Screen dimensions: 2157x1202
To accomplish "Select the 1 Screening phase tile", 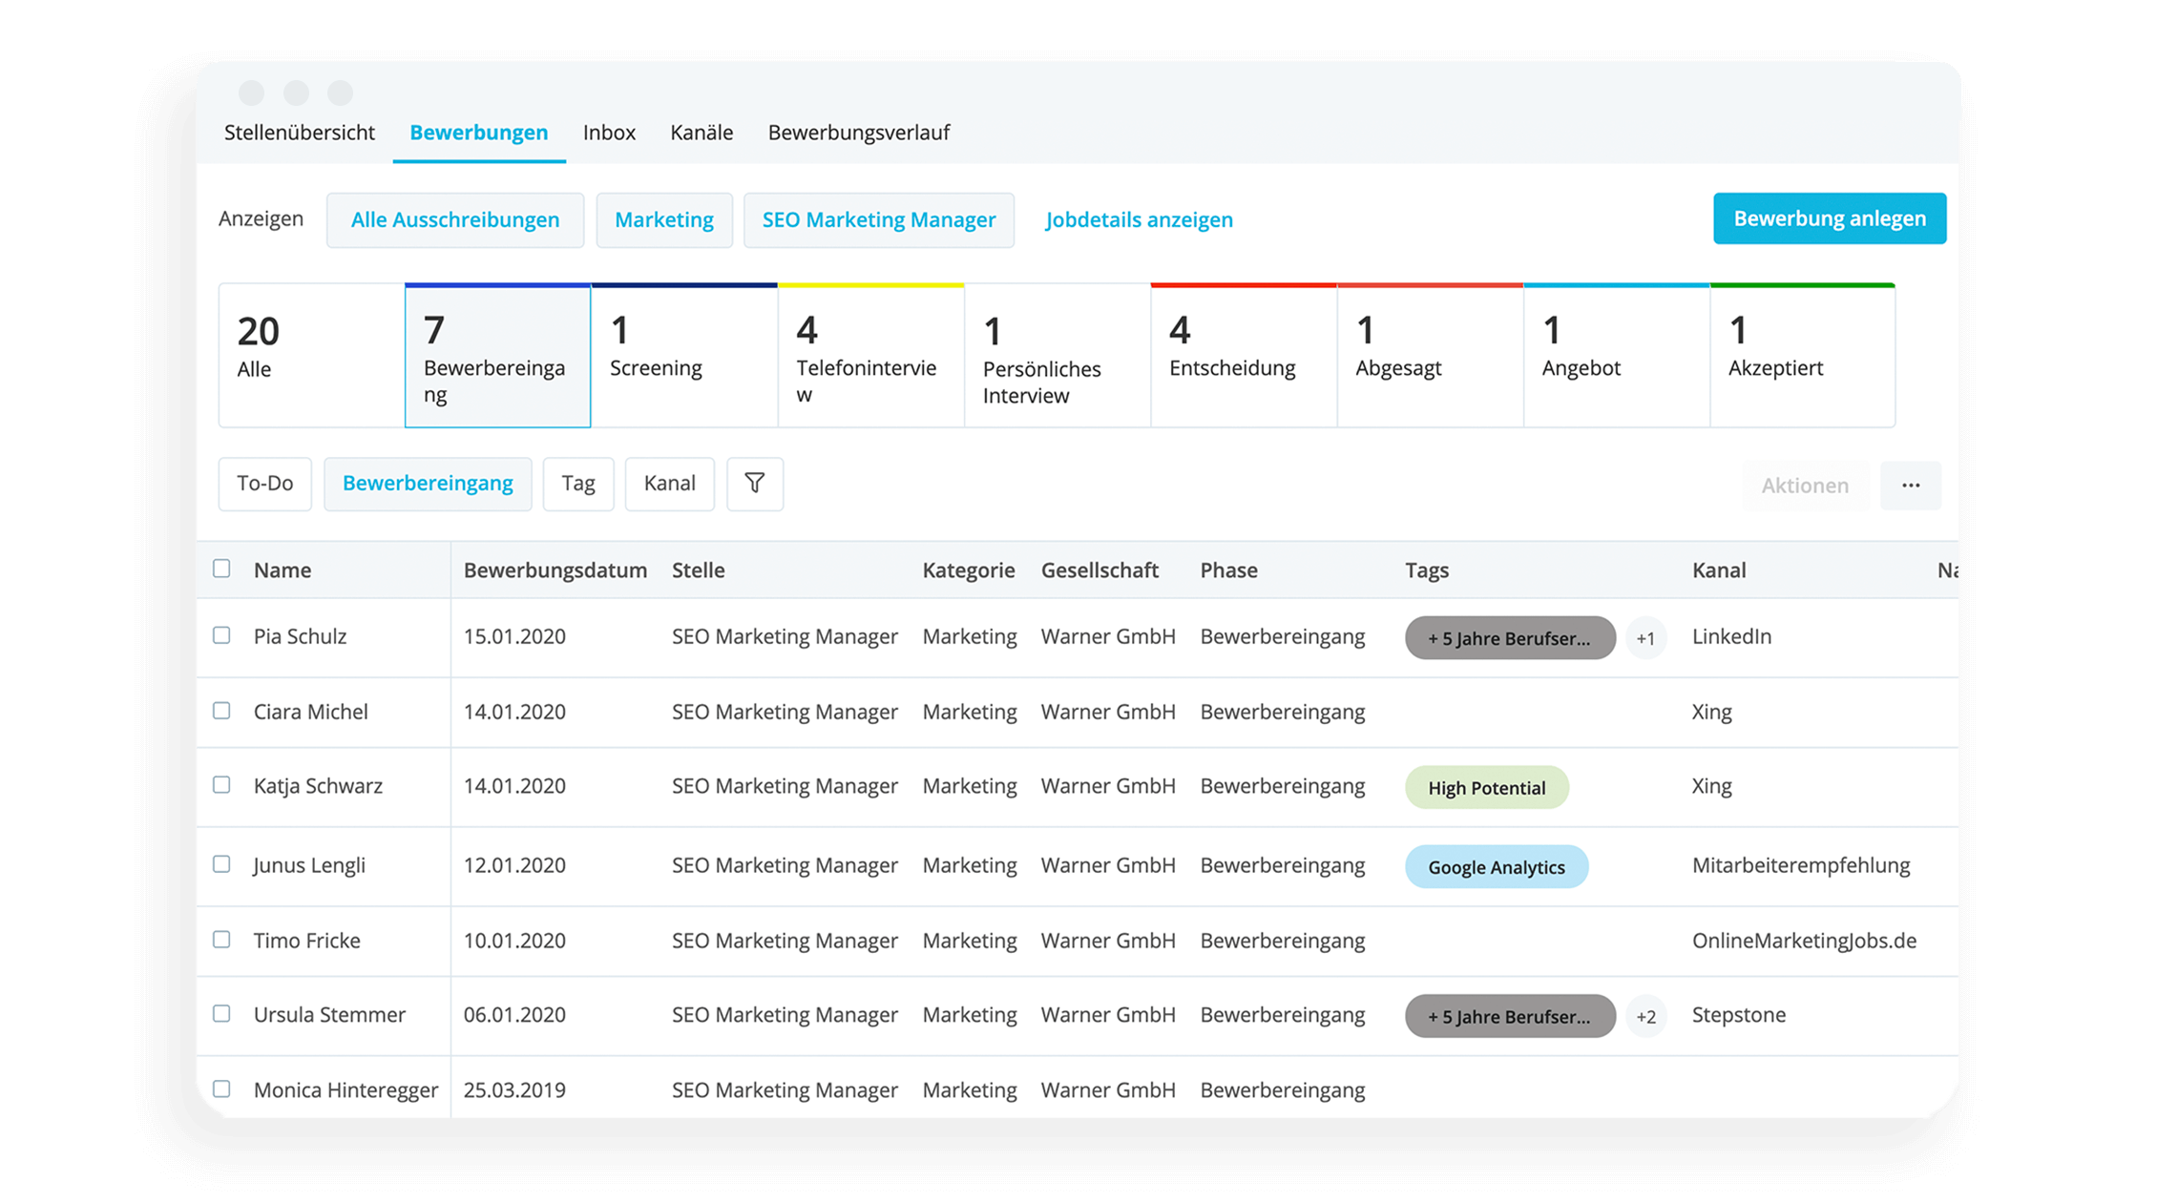I will point(684,355).
